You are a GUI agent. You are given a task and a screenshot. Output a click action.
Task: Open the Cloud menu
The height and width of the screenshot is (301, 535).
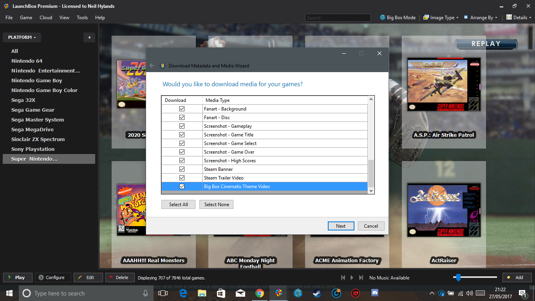click(46, 18)
